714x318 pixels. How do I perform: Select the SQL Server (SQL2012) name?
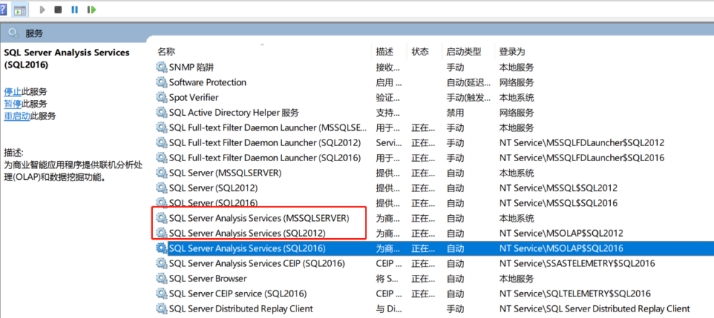pos(213,188)
